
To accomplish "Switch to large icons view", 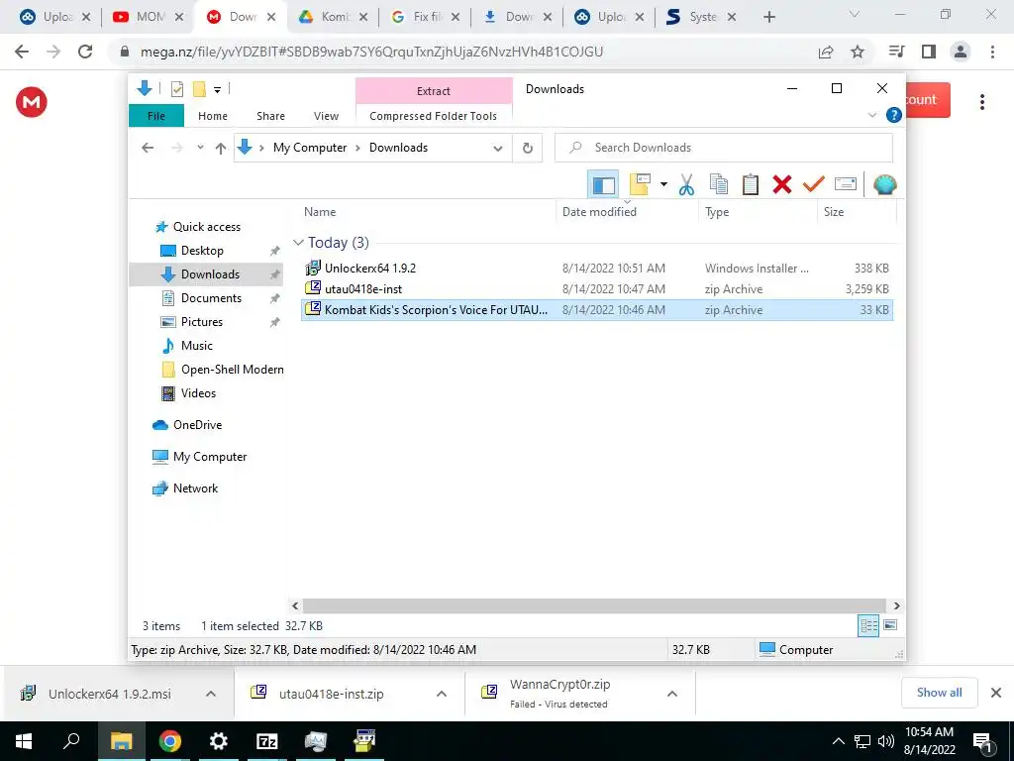I will (x=890, y=625).
